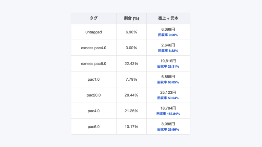This screenshot has width=262, height=147.
Task: Click the 売上 + 元本 column header
Action: (168, 19)
